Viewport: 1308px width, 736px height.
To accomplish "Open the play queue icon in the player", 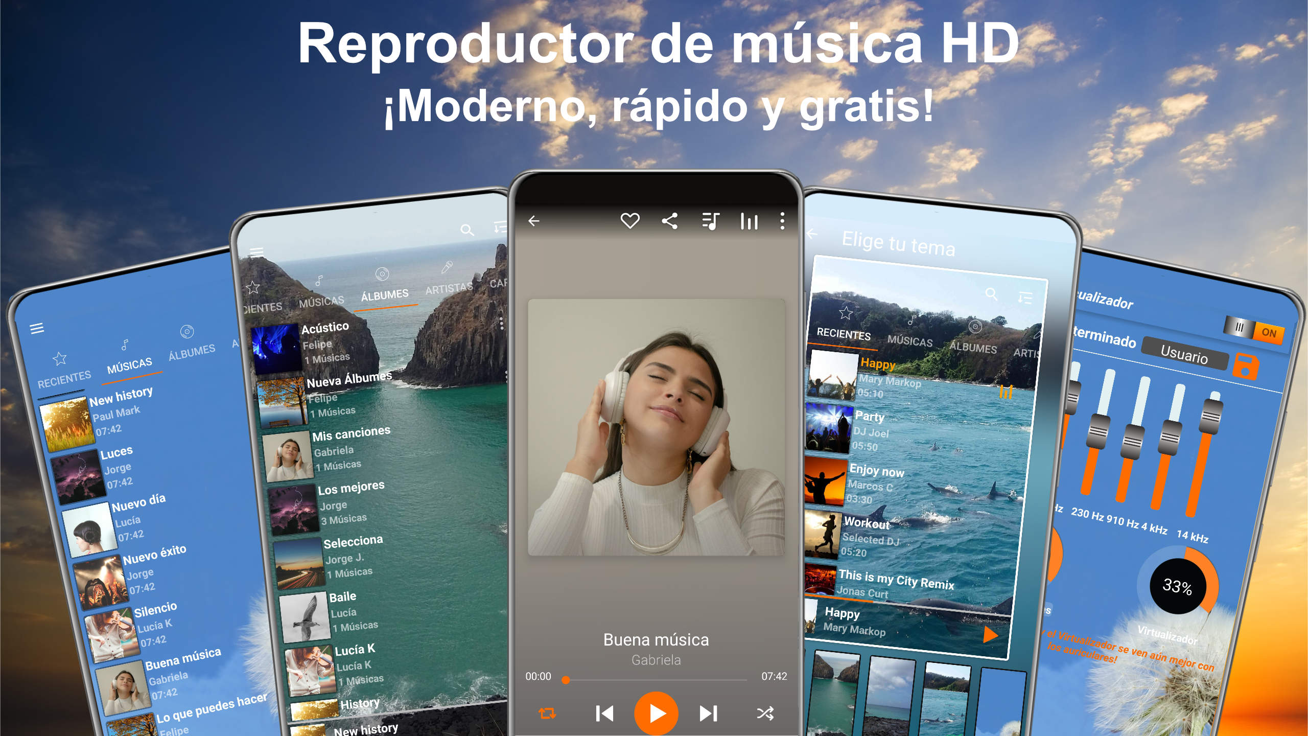I will click(710, 221).
